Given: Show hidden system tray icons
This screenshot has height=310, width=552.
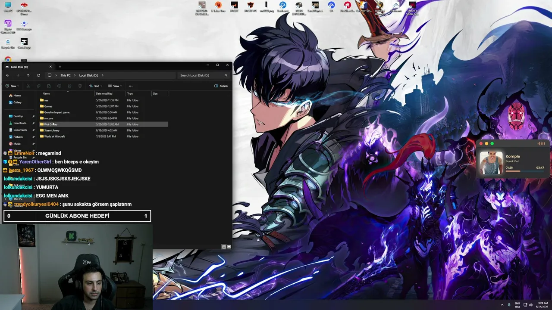Looking at the screenshot, I should [503, 305].
